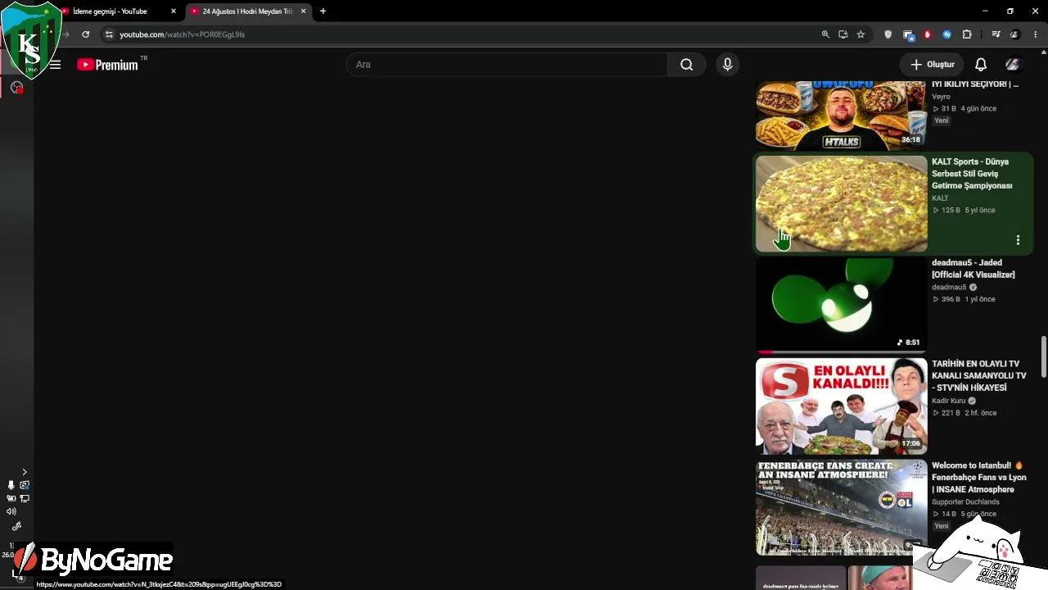View site information icon in address bar
The height and width of the screenshot is (590, 1048).
(x=109, y=34)
